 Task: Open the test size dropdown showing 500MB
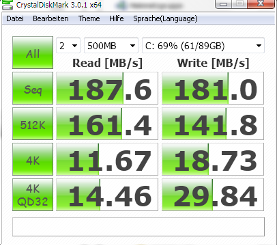pos(111,46)
